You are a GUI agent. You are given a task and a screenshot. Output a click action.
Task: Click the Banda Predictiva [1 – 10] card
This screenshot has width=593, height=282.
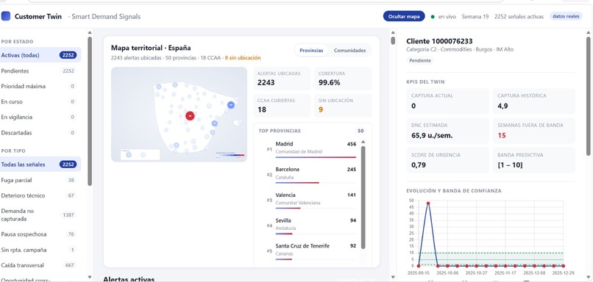click(x=534, y=160)
